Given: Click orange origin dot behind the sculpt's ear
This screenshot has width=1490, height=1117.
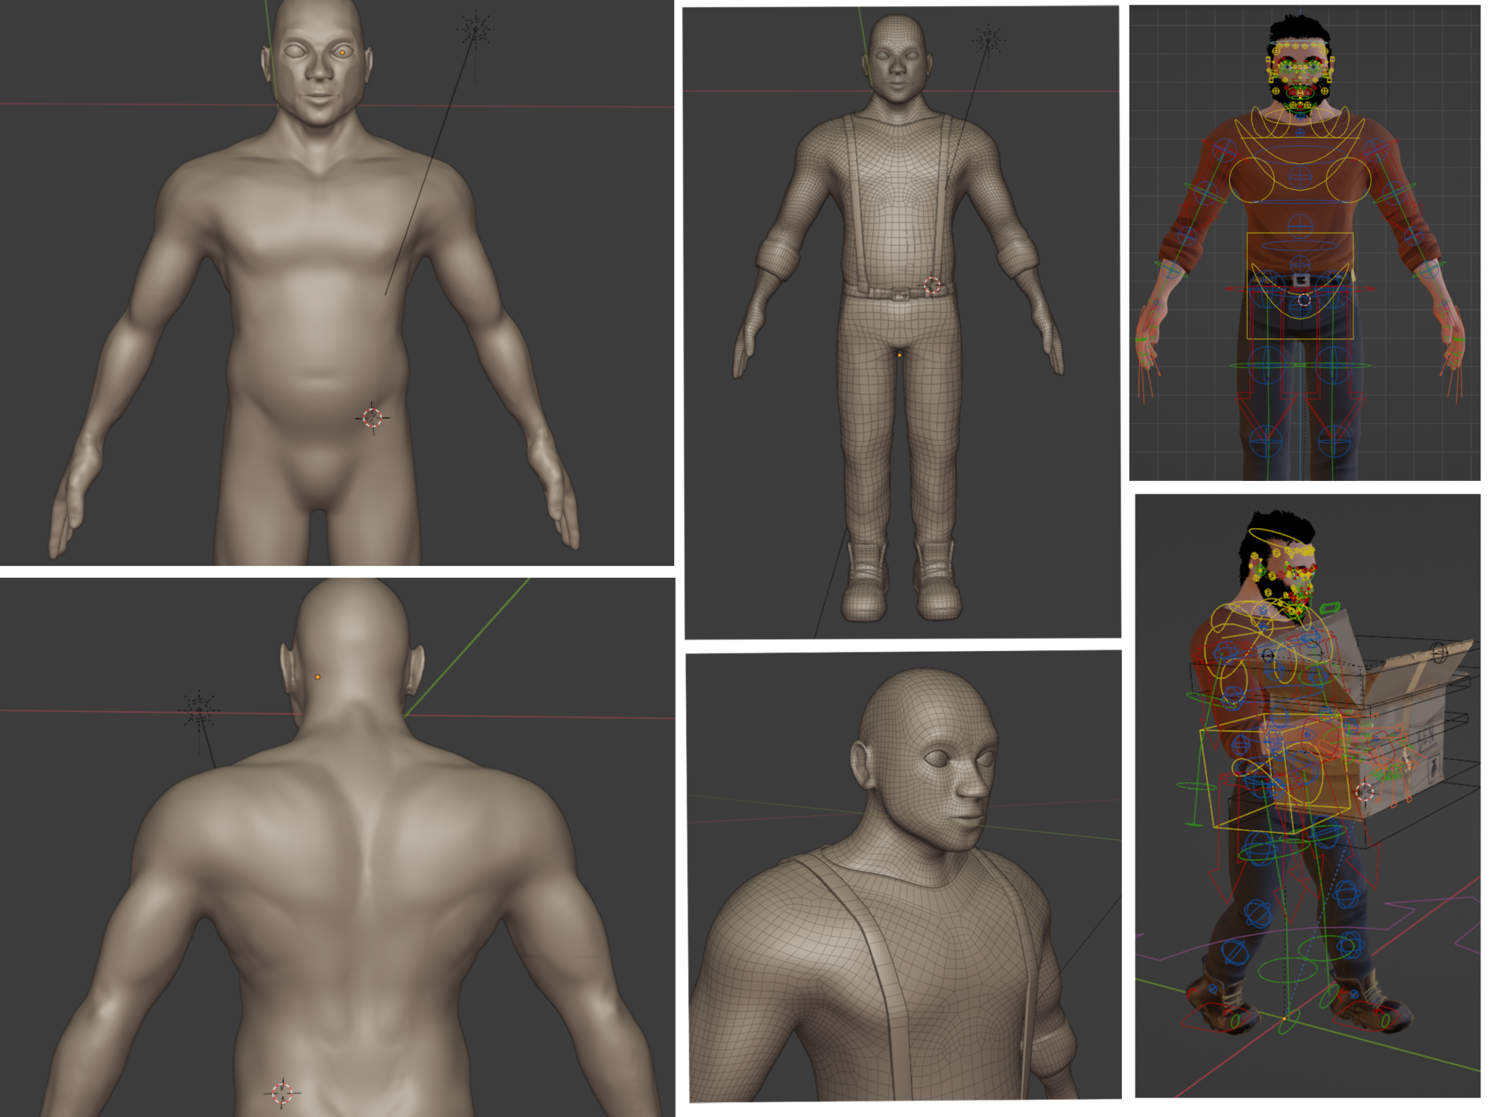Looking at the screenshot, I should [x=318, y=677].
